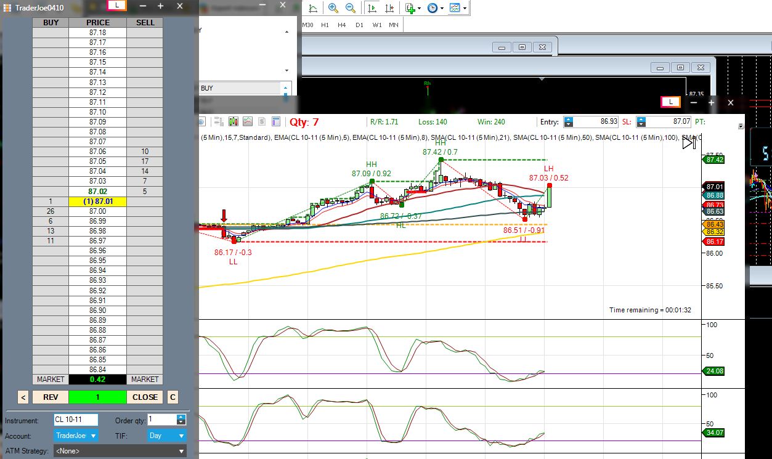The image size is (772, 459).
Task: Click the 34.07 oscillator value label
Action: pyautogui.click(x=715, y=433)
